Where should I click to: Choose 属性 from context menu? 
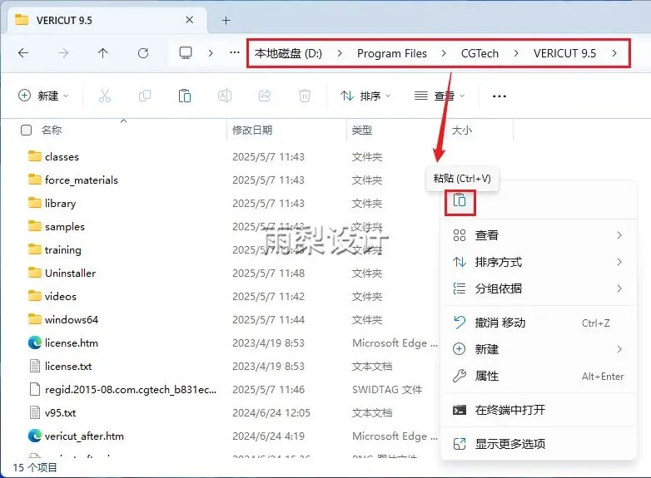point(539,376)
